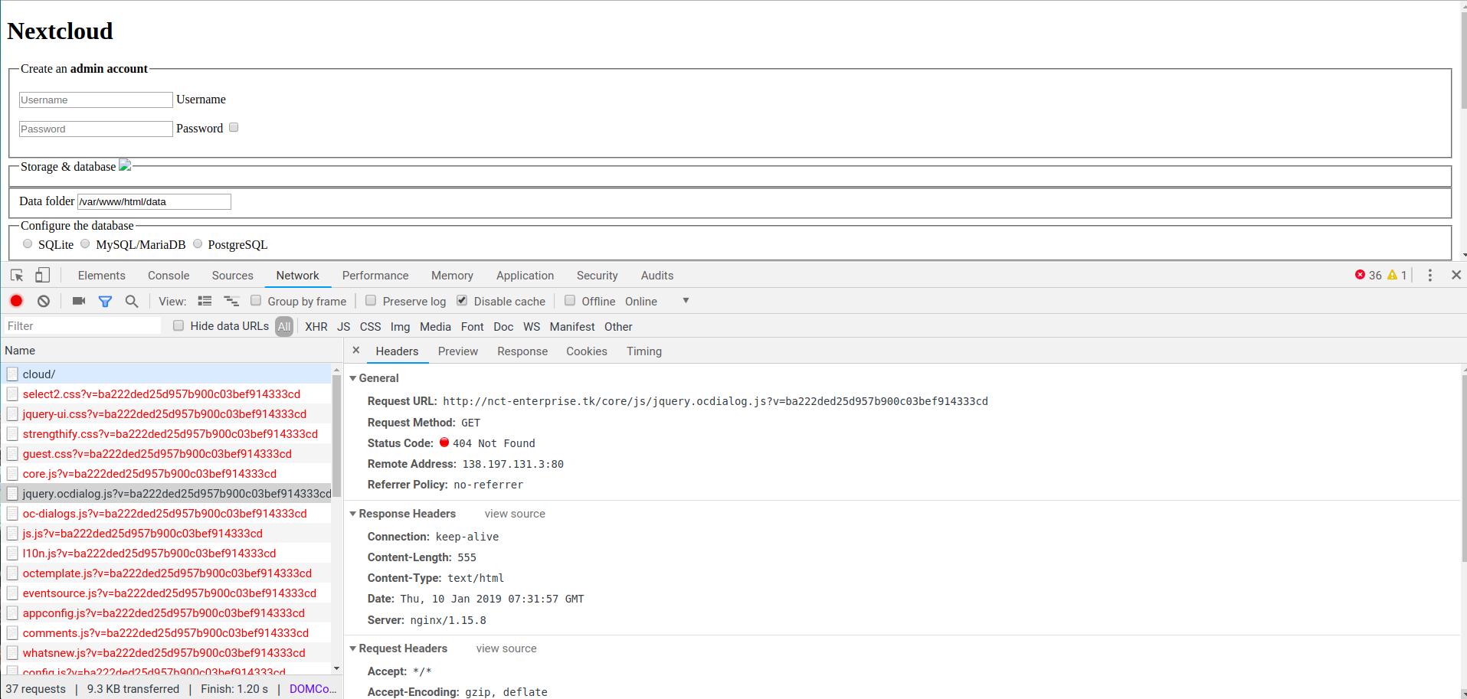Clear network requests with the clear icon
The image size is (1467, 699).
43,301
